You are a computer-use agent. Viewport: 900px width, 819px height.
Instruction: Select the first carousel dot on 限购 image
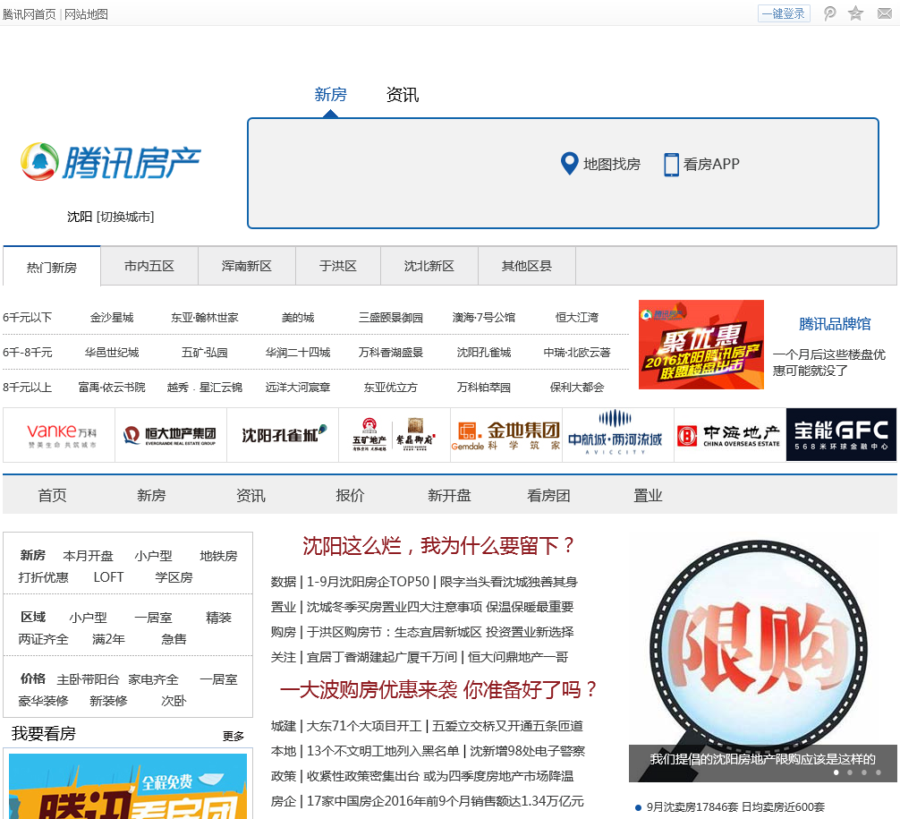point(836,772)
